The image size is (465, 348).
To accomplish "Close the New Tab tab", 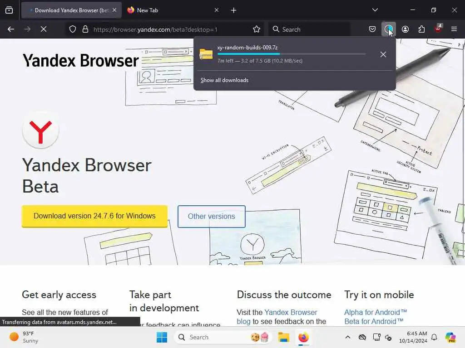I will pos(217,10).
